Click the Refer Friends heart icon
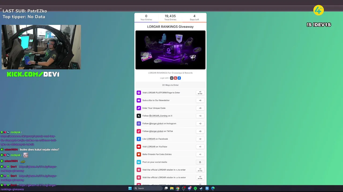 coord(139,154)
